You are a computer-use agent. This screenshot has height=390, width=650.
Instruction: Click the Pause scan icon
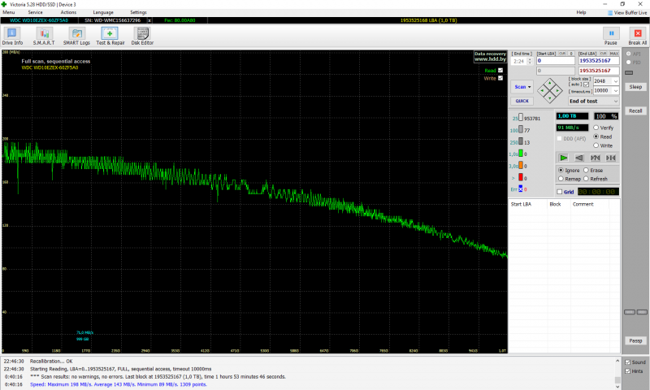tap(610, 34)
